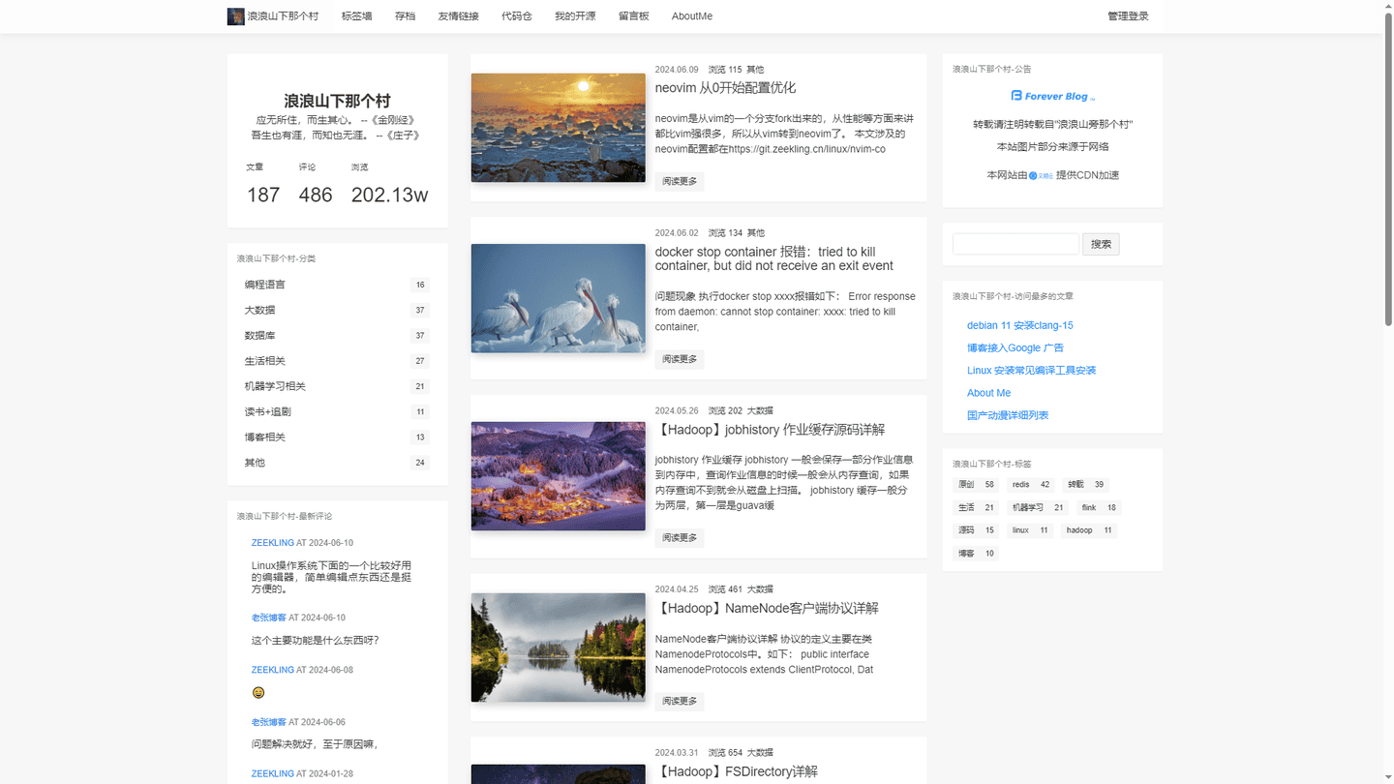Click the article count 187

tap(263, 195)
